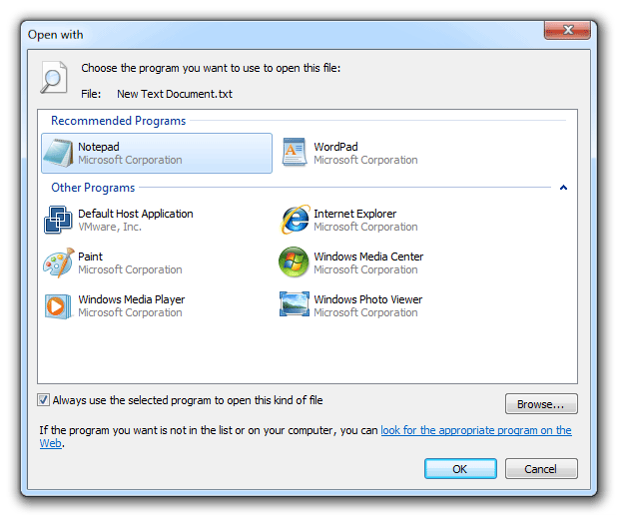618x517 pixels.
Task: Click the Default Host Application label
Action: pos(136,214)
